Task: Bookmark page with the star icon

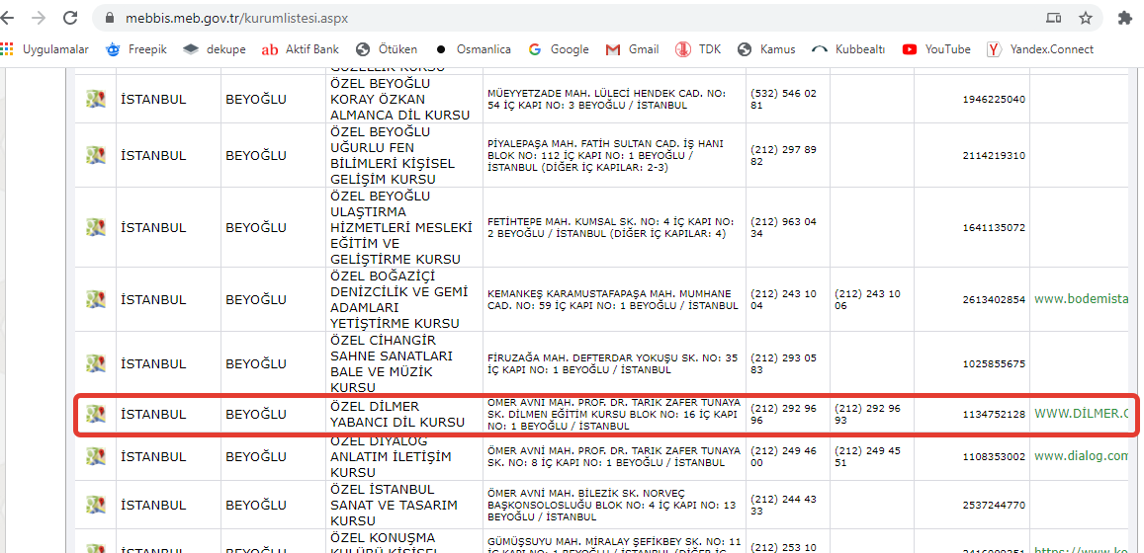Action: click(x=1086, y=18)
